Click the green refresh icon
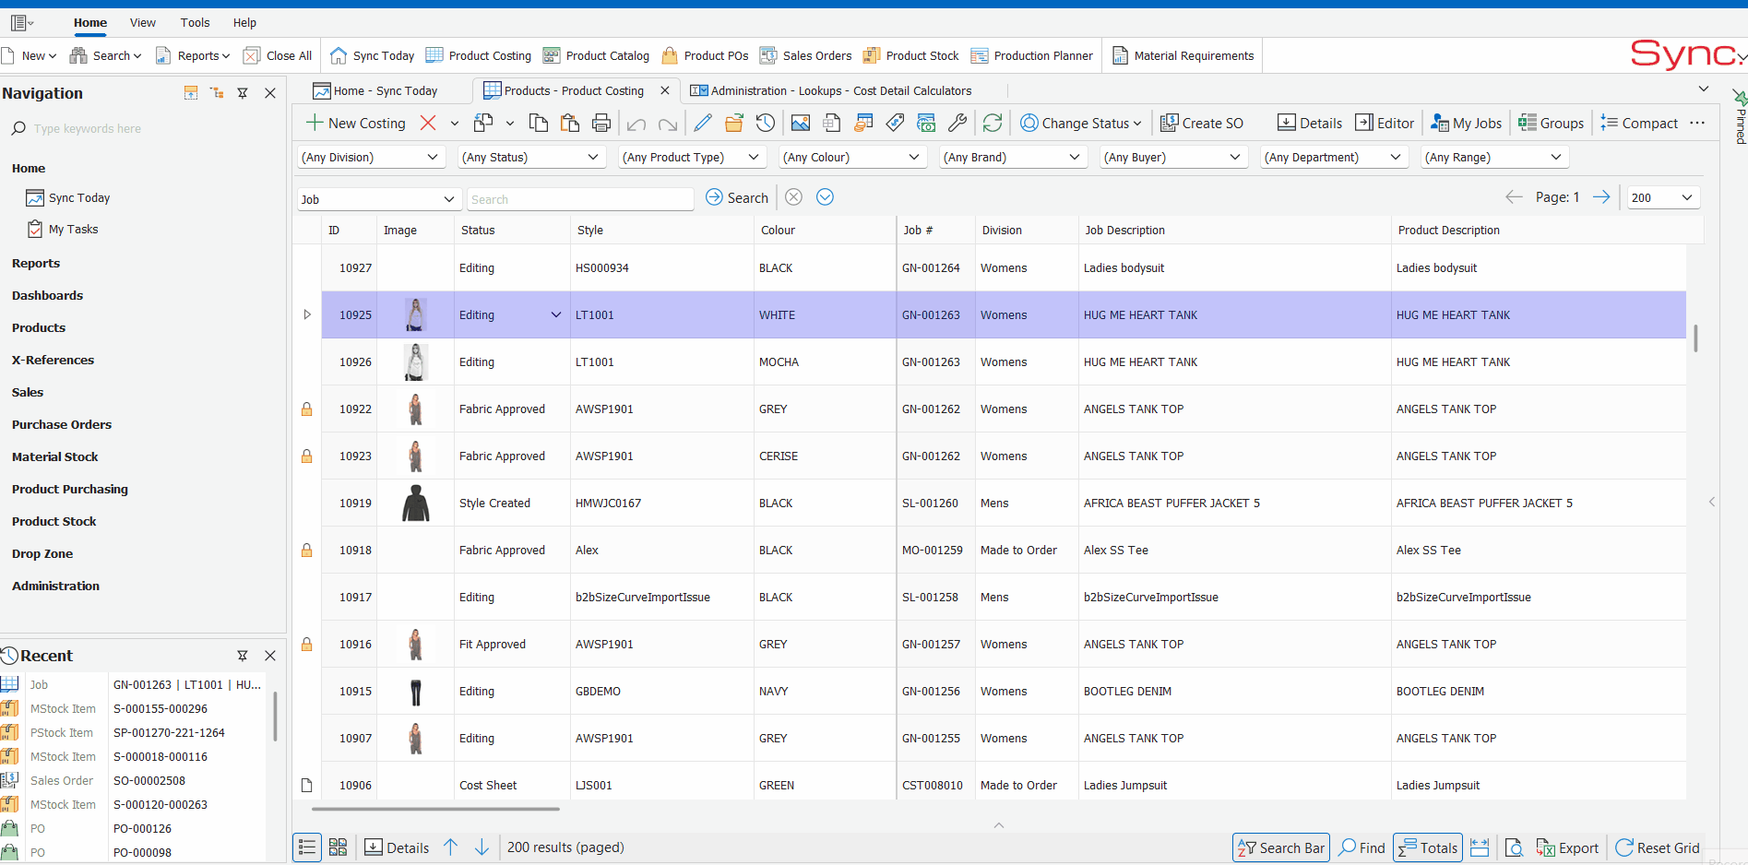The height and width of the screenshot is (865, 1748). click(x=993, y=123)
